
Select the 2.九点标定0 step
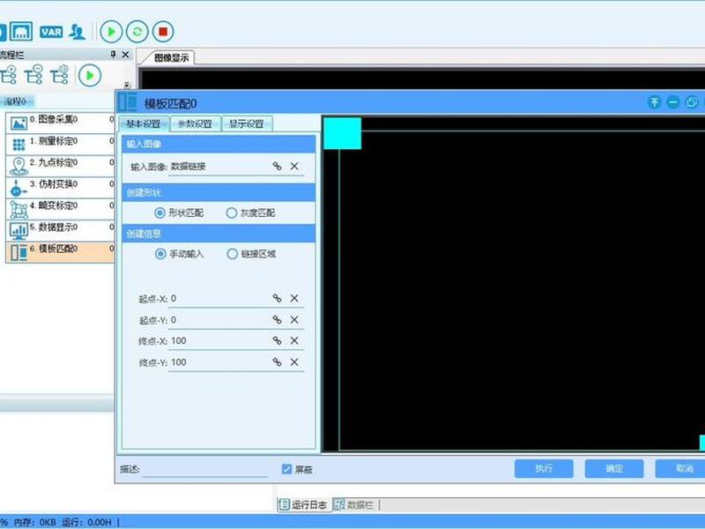(60, 166)
